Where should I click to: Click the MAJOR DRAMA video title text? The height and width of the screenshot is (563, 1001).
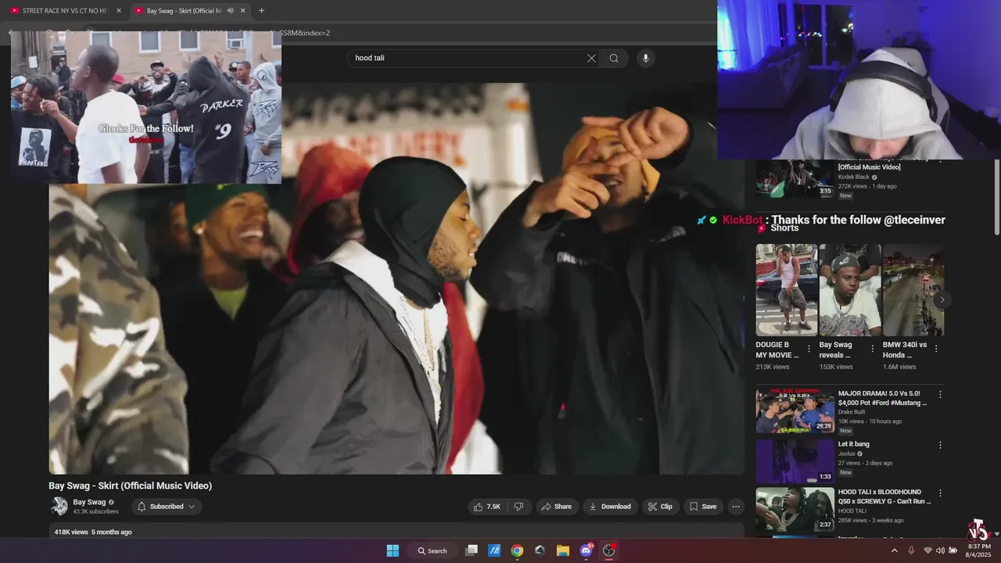coord(882,398)
